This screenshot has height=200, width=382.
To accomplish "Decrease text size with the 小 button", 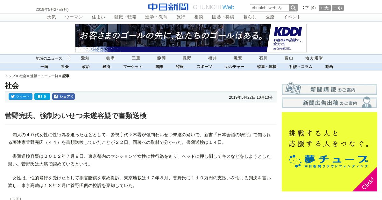I will pyautogui.click(x=338, y=8).
